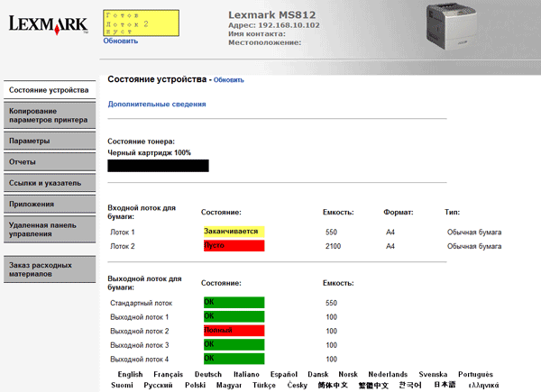Select Состояние устройства in the sidebar
Viewport: 541px width, 392px height.
50,90
